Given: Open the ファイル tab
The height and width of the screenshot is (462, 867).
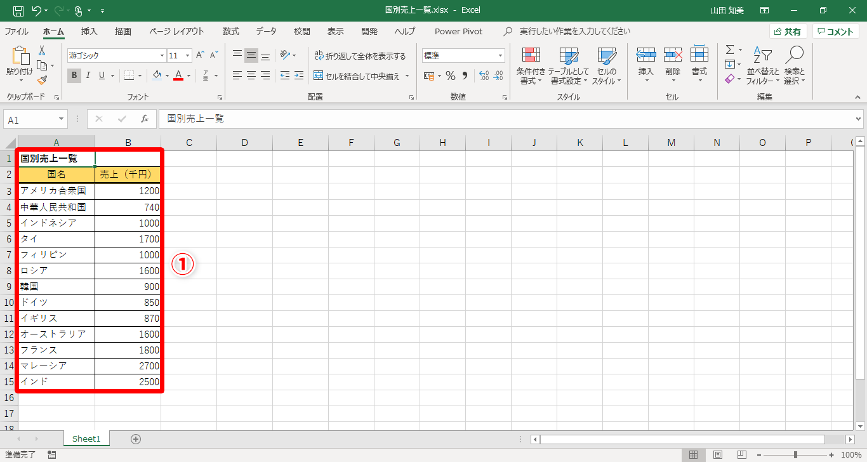Looking at the screenshot, I should tap(17, 31).
